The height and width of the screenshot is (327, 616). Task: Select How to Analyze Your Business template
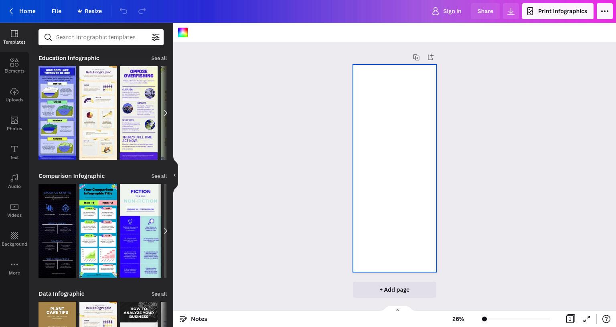pyautogui.click(x=139, y=315)
